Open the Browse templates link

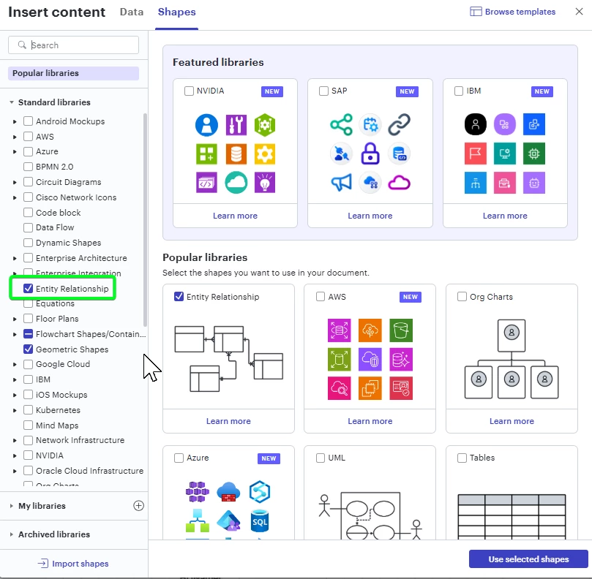(520, 12)
